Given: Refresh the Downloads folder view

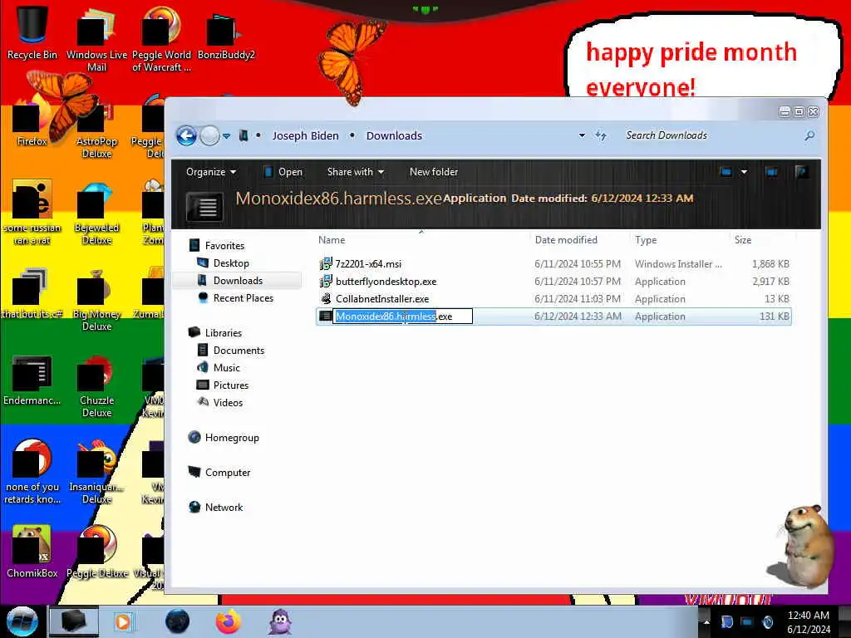Looking at the screenshot, I should point(601,135).
